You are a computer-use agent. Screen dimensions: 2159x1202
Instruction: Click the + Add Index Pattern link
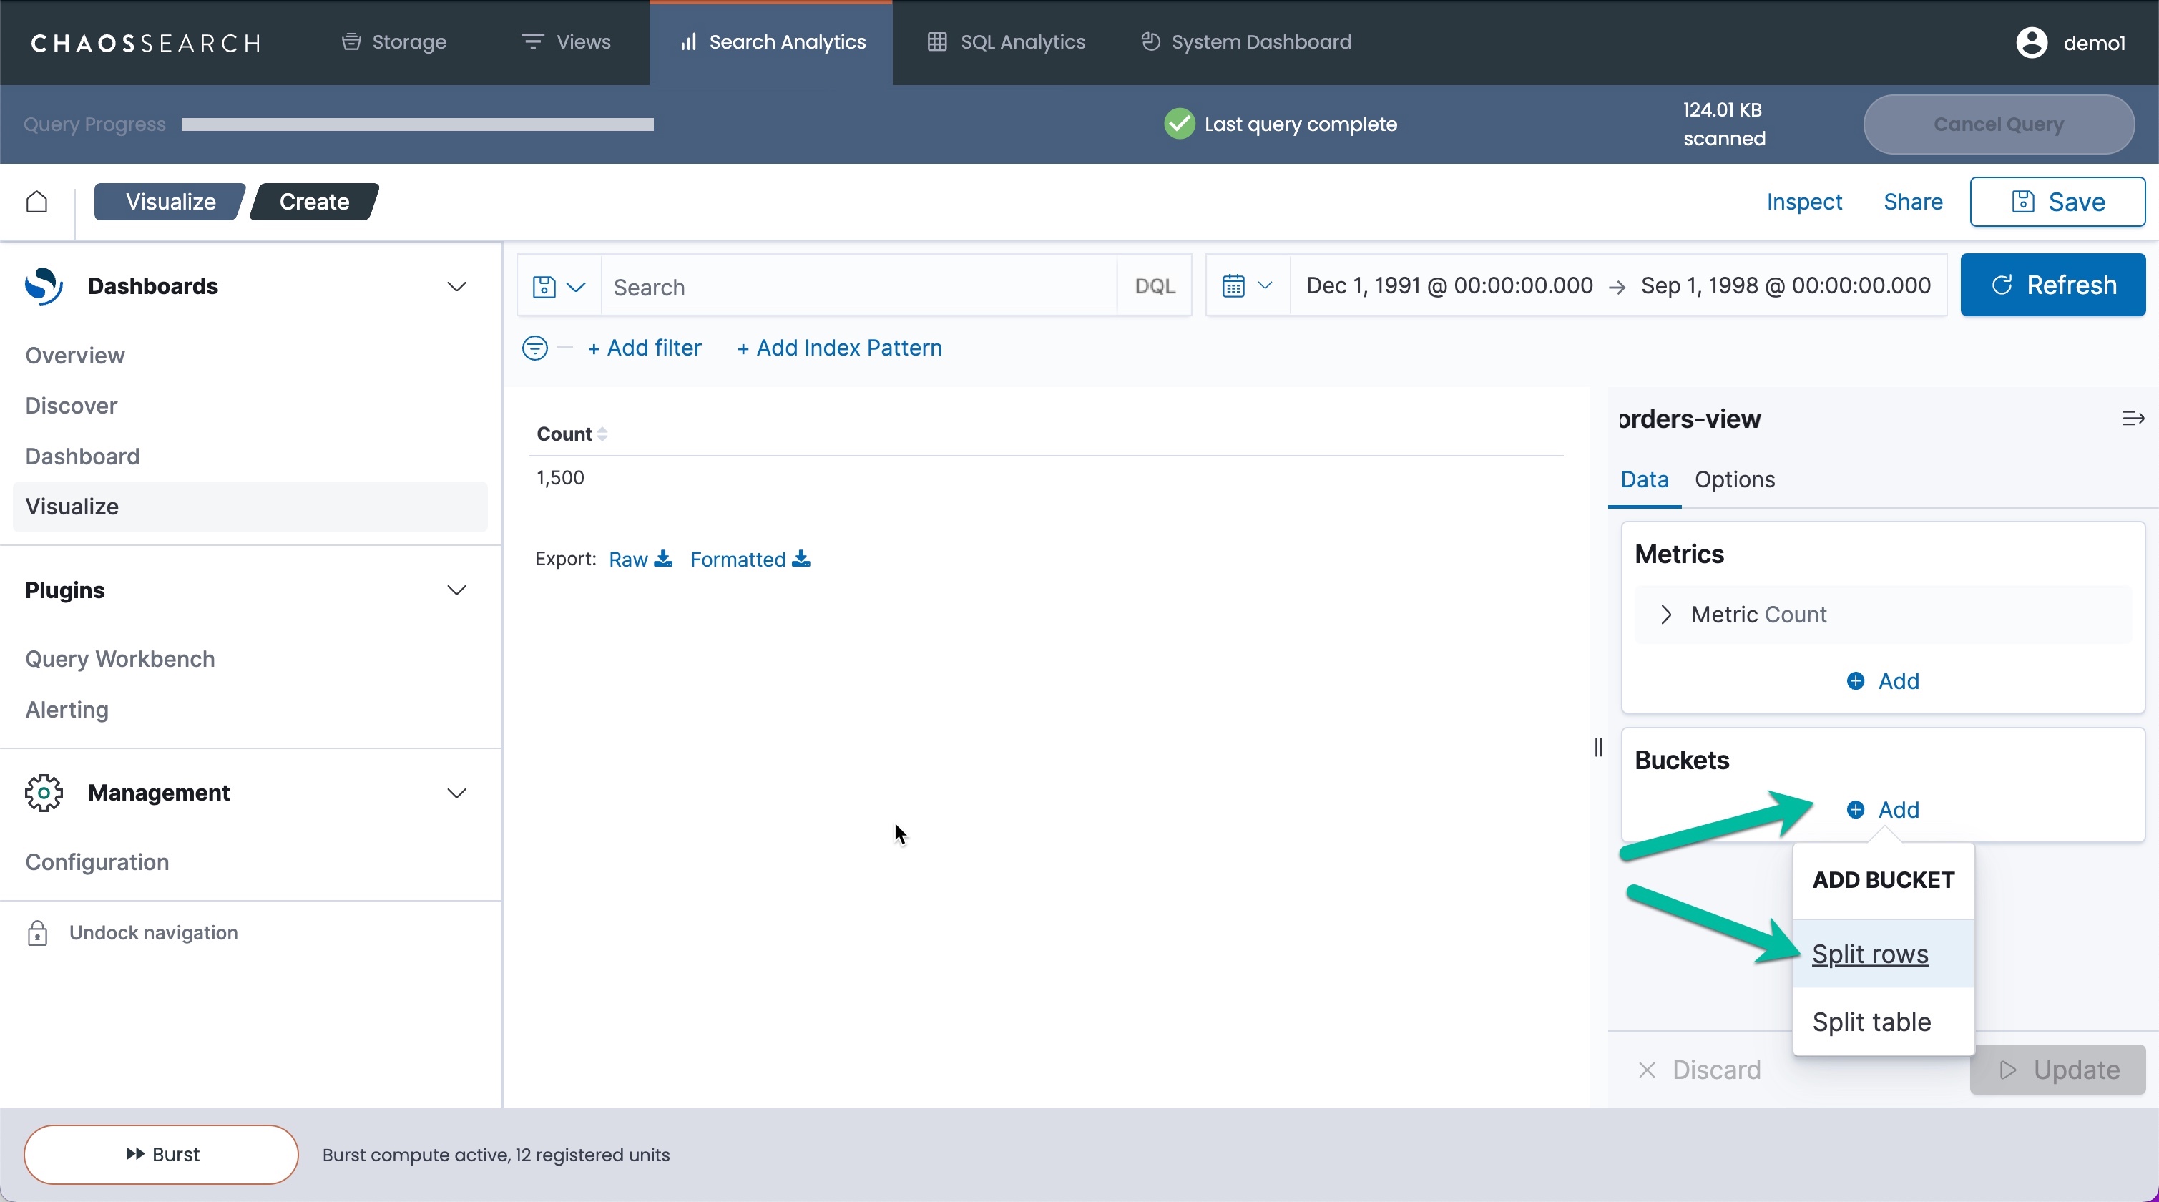[839, 348]
